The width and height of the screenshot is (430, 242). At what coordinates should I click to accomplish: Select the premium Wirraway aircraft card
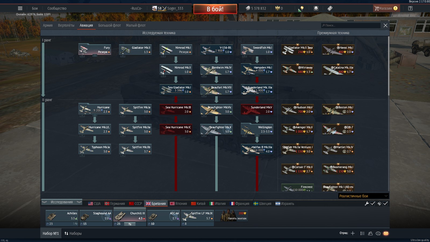[298, 69]
